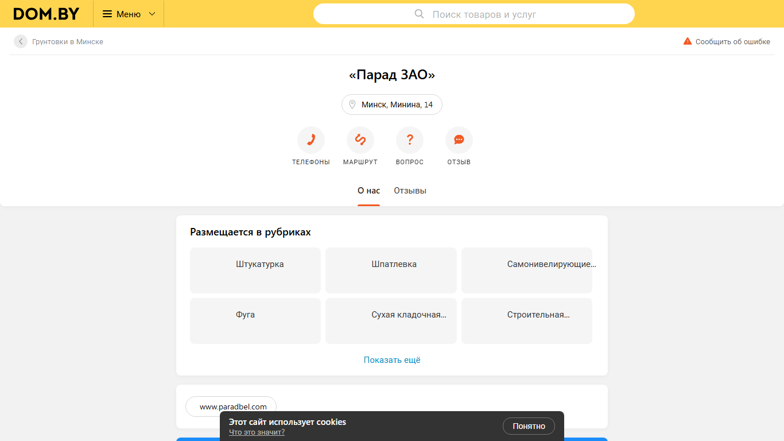
Task: Click the hamburger menu icon
Action: click(107, 14)
